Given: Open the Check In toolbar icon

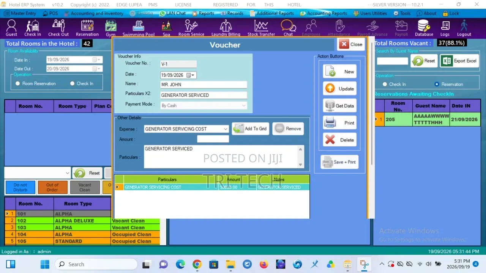Looking at the screenshot, I should [x=33, y=28].
